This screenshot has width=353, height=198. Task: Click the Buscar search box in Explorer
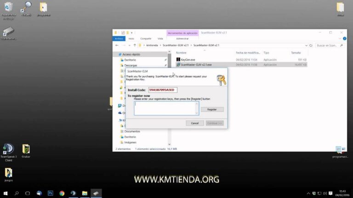click(330, 45)
